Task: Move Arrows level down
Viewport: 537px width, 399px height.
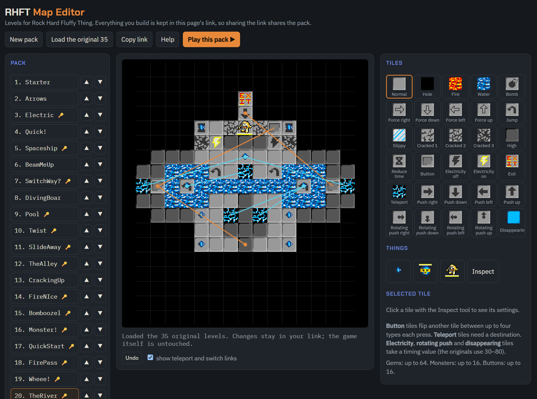Action: coord(100,99)
